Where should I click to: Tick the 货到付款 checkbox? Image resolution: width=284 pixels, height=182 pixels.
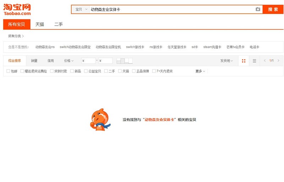[51, 71]
